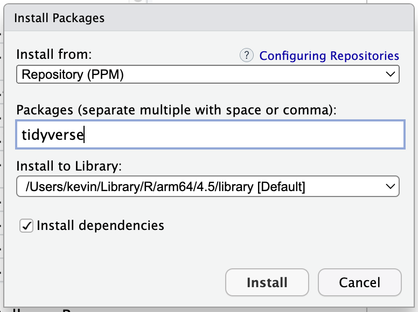The height and width of the screenshot is (312, 418).
Task: Click the help question mark icon
Action: (247, 55)
